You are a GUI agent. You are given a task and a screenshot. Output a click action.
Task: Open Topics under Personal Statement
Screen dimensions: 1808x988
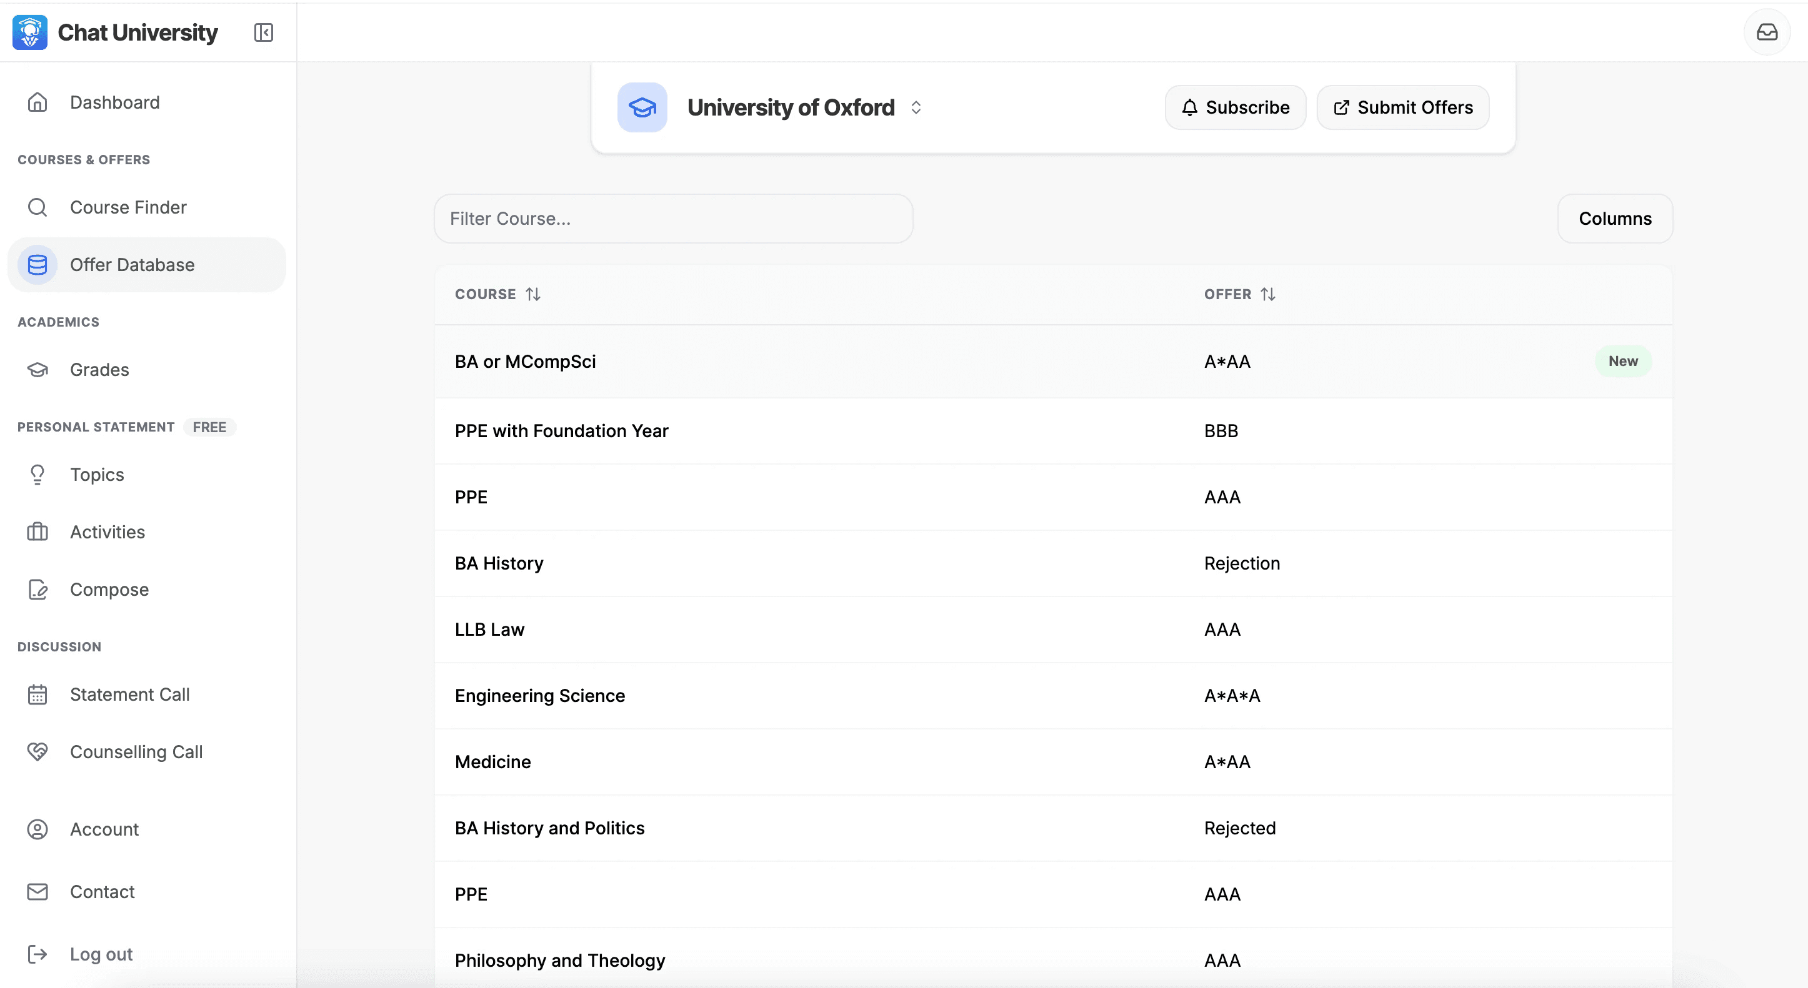click(x=147, y=475)
